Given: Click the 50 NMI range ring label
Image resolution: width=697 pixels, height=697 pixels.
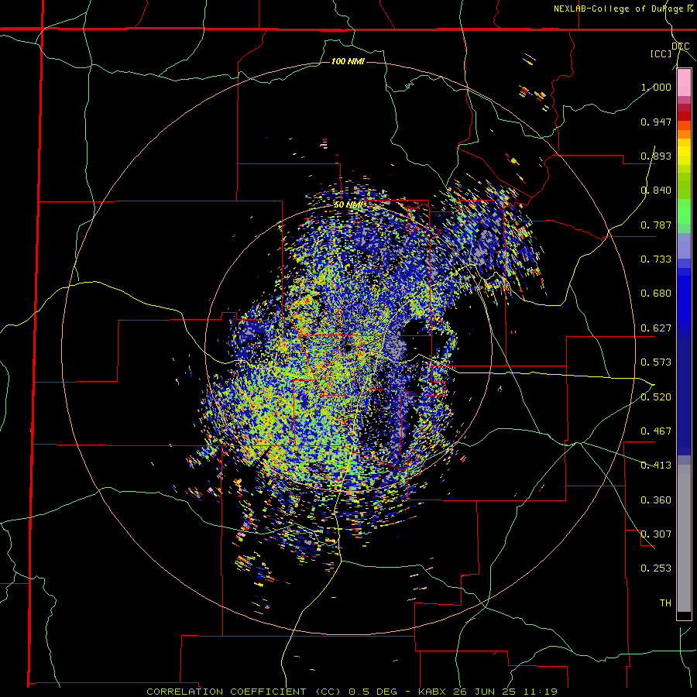Looking at the screenshot, I should [x=348, y=205].
